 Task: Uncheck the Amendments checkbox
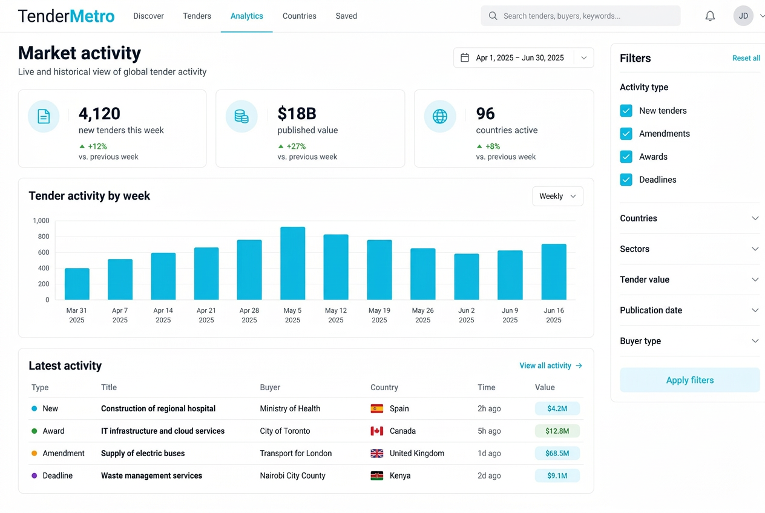[x=626, y=134]
